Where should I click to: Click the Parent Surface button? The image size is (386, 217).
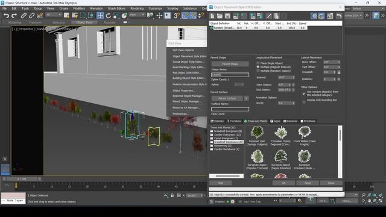click(227, 98)
